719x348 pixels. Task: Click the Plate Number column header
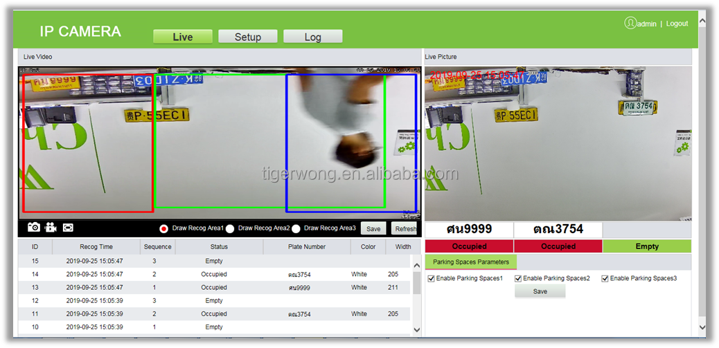click(307, 246)
